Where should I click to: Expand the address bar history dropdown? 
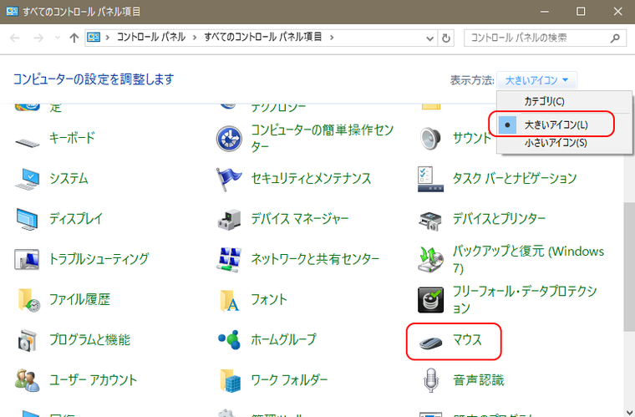(430, 38)
